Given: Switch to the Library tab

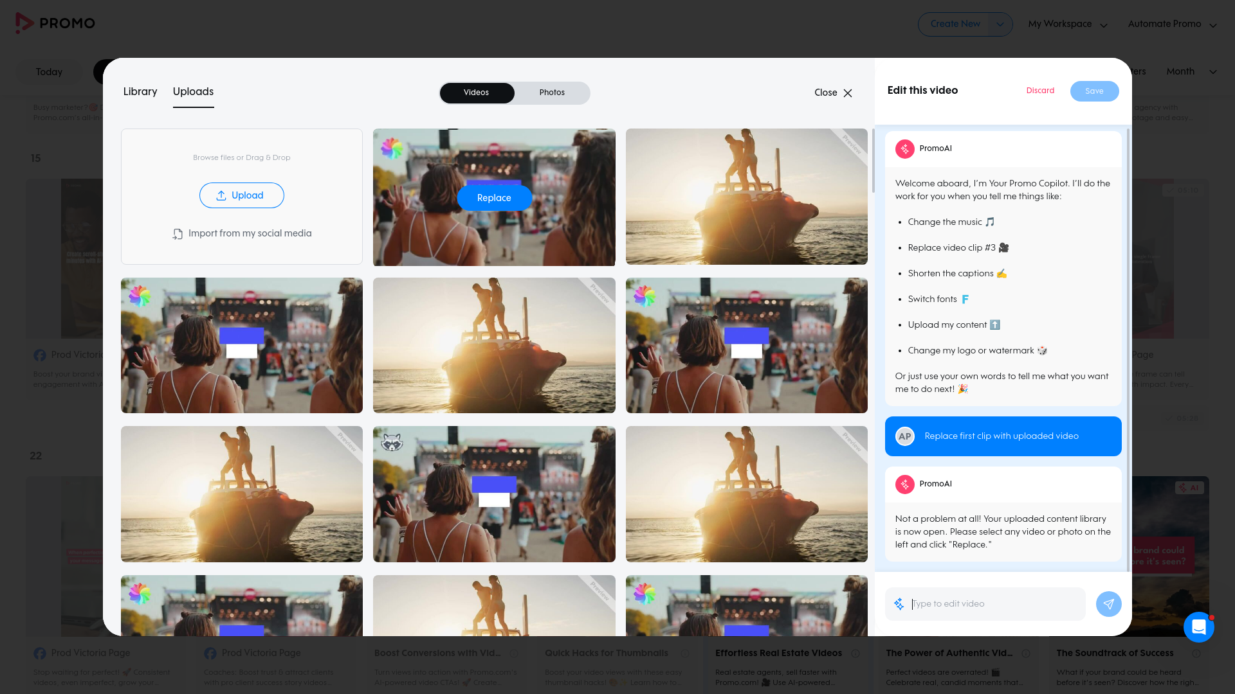Looking at the screenshot, I should click(140, 91).
